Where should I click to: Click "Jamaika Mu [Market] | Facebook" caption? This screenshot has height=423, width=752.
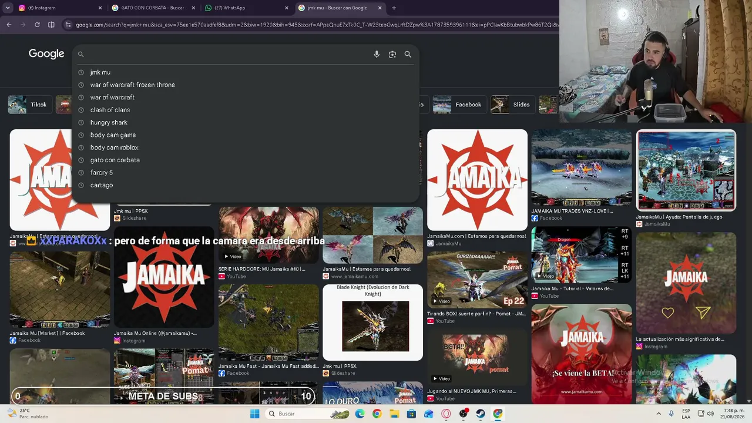pos(47,333)
